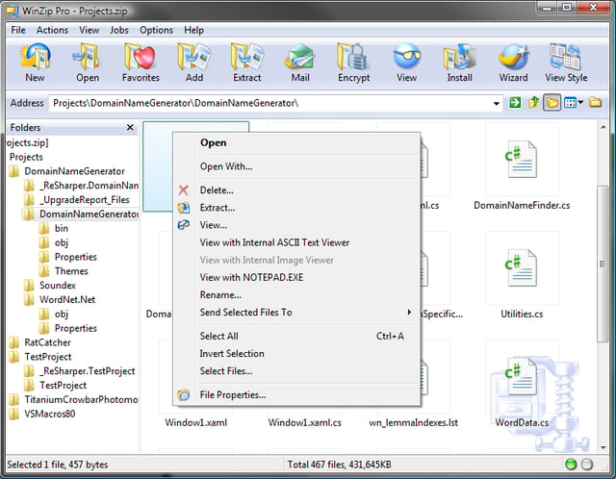Close the Folders pane with the X

click(130, 127)
